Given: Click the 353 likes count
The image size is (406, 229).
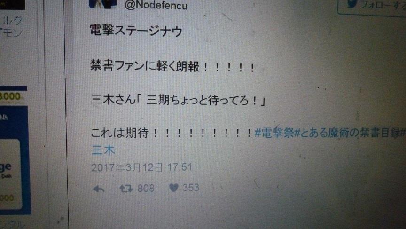Looking at the screenshot, I should [191, 188].
